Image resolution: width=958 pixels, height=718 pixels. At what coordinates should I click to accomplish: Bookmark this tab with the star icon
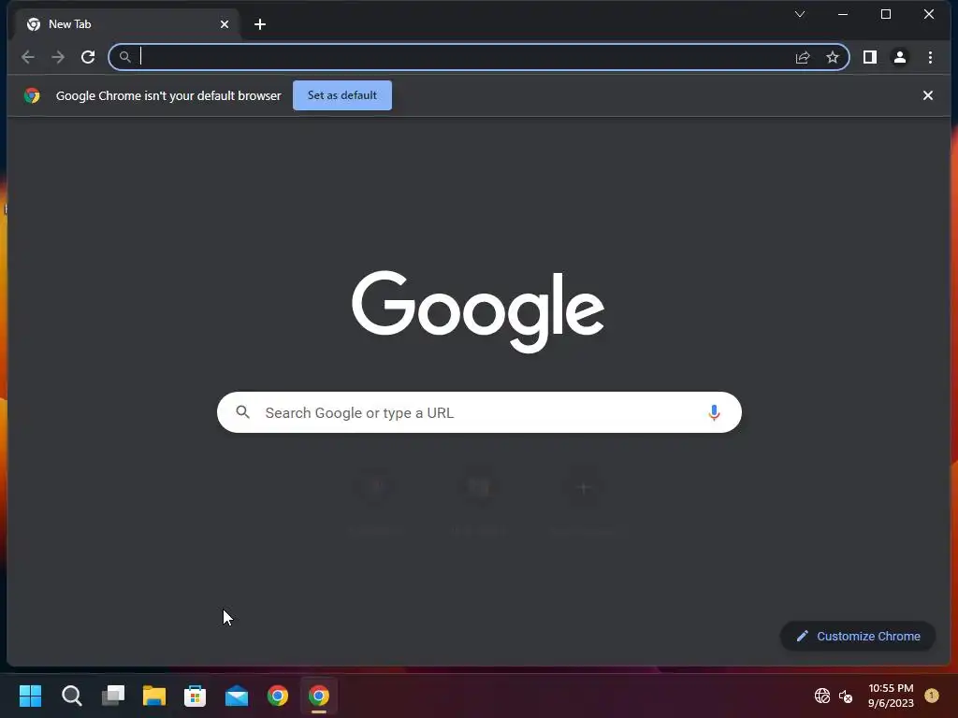coord(832,57)
